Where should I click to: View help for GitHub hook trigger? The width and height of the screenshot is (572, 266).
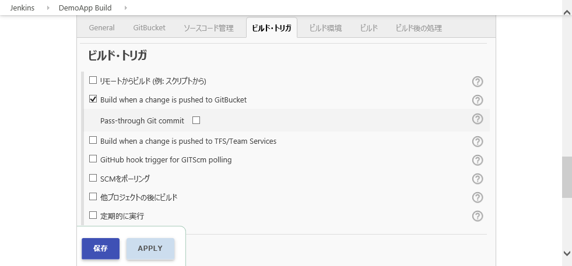pos(478,160)
